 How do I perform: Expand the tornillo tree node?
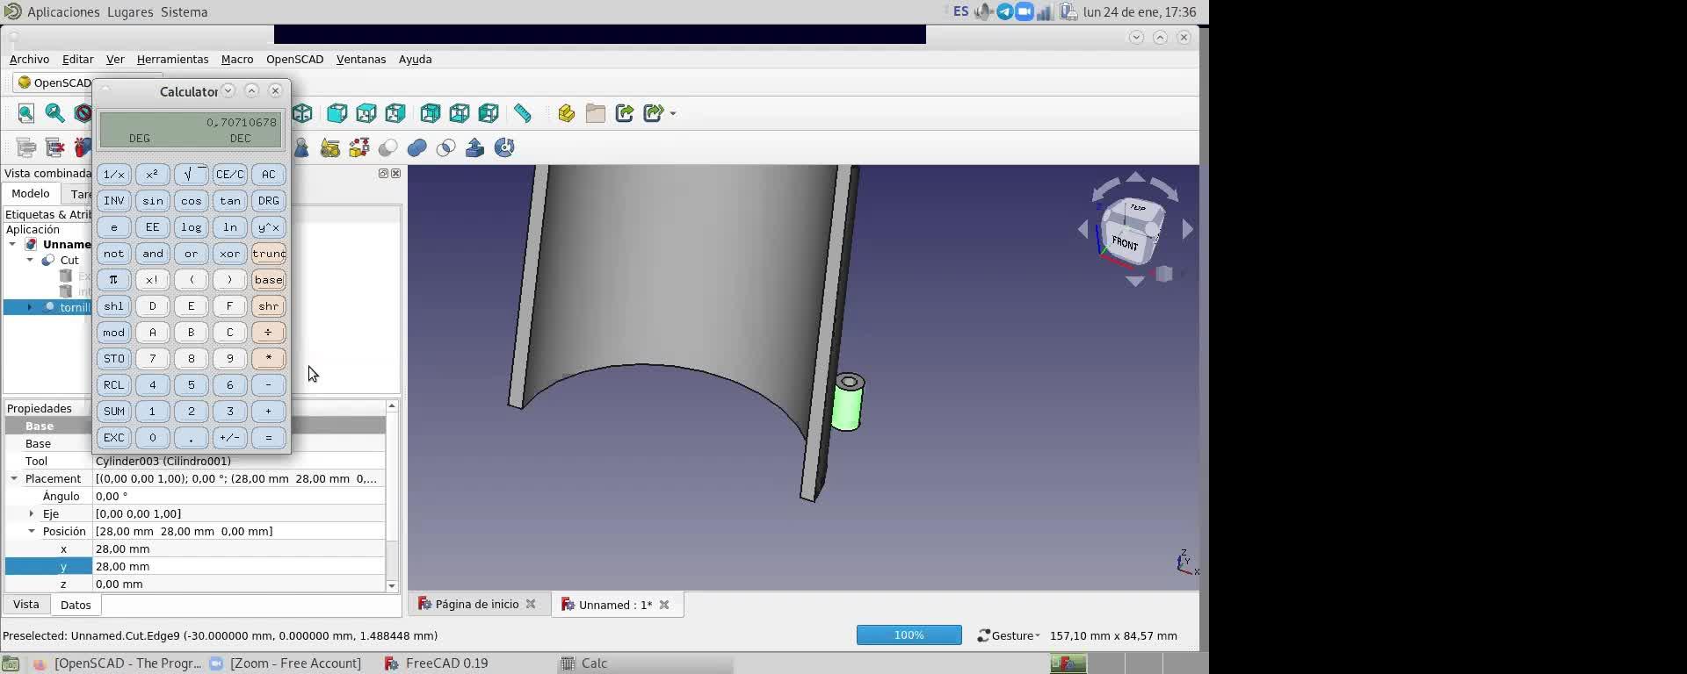pyautogui.click(x=30, y=307)
